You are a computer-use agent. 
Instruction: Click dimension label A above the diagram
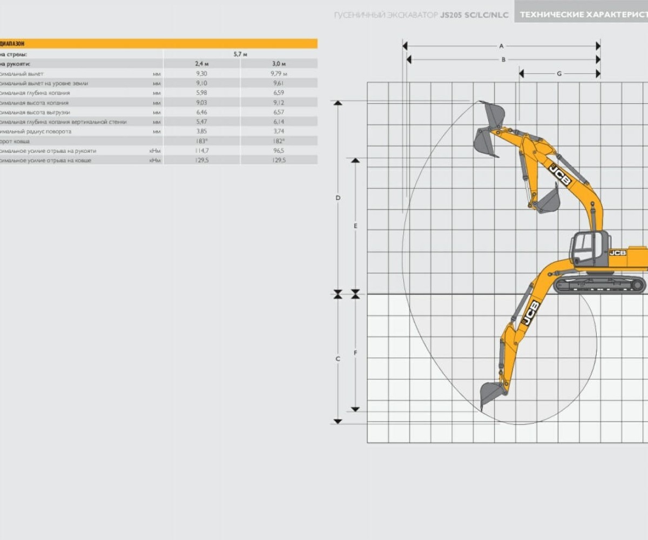click(x=501, y=46)
